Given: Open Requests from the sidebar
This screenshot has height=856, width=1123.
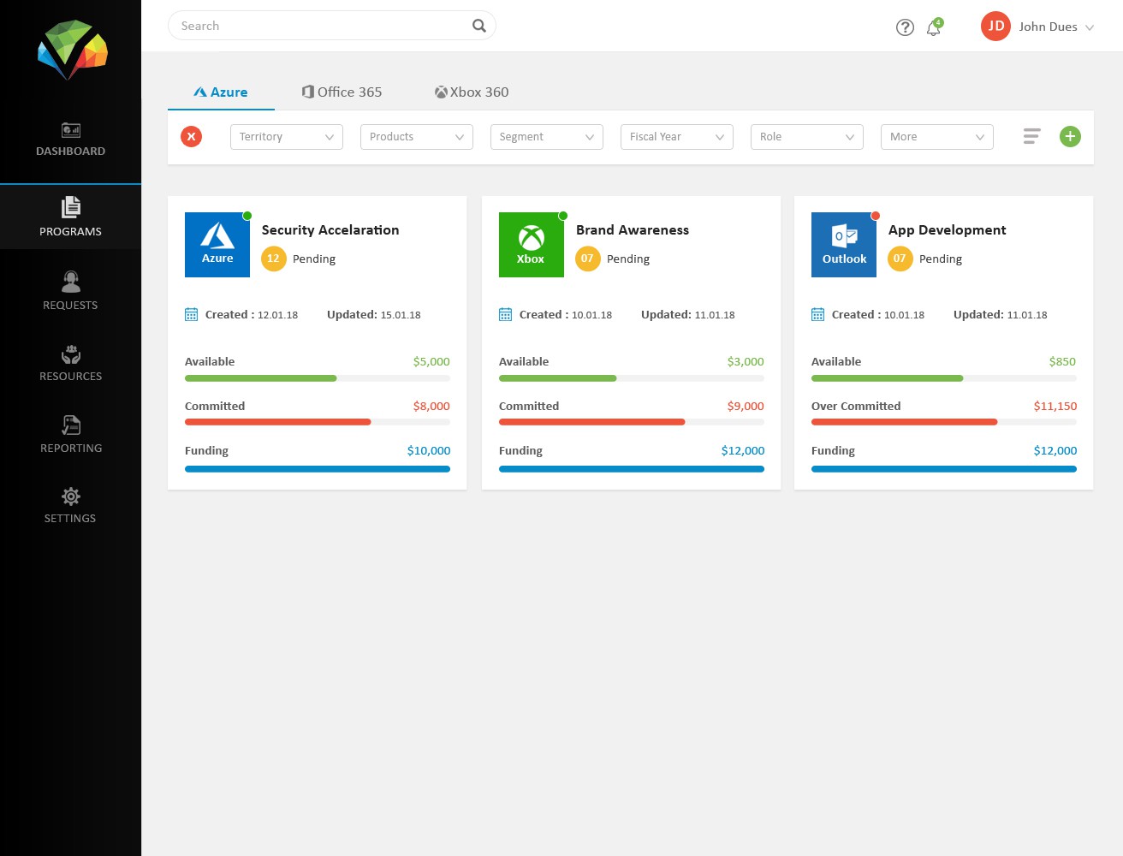Looking at the screenshot, I should (x=70, y=291).
